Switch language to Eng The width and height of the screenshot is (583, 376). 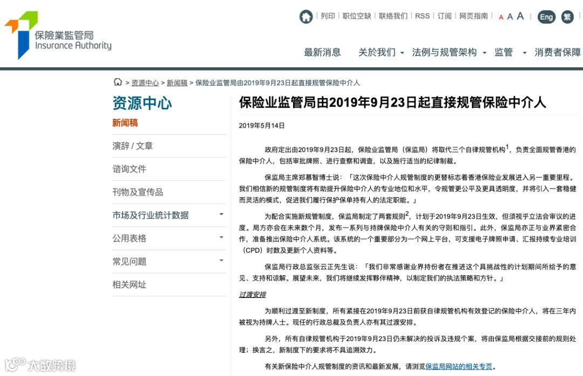coord(546,17)
